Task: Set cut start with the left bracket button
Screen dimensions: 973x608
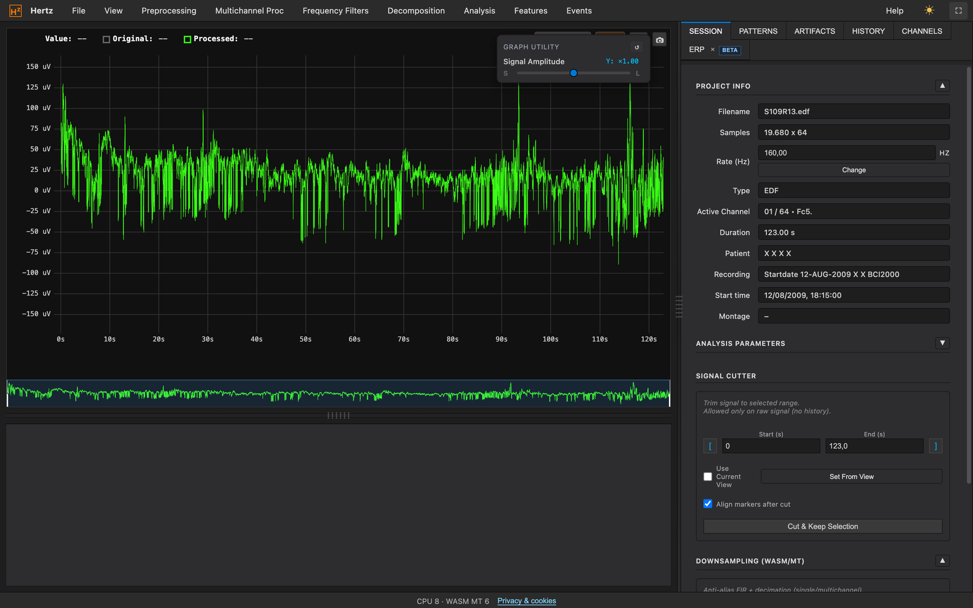Action: (710, 446)
